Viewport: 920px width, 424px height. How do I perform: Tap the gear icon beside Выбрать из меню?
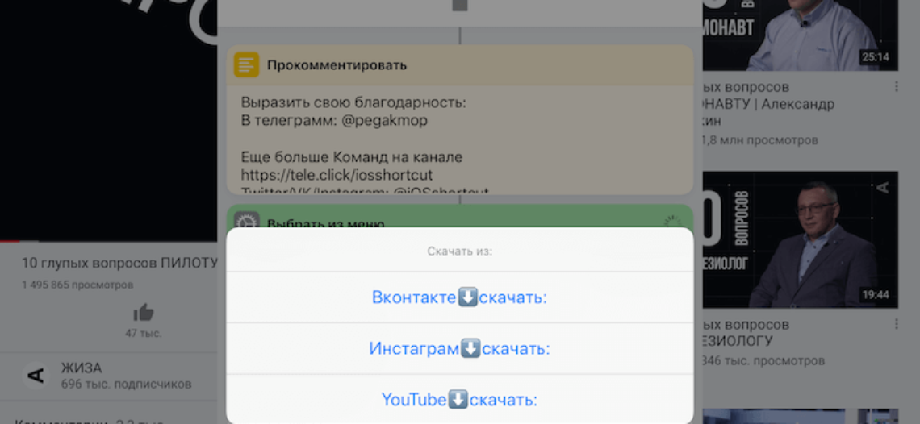pos(246,222)
